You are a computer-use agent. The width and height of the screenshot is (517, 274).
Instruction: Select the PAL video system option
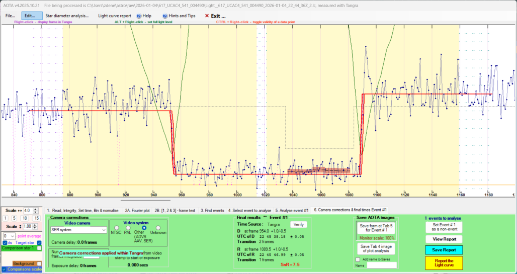point(130,228)
